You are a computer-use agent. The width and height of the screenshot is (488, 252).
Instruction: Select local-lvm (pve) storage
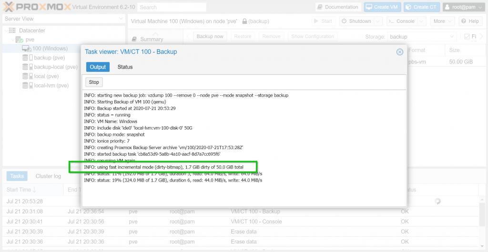click(x=51, y=85)
